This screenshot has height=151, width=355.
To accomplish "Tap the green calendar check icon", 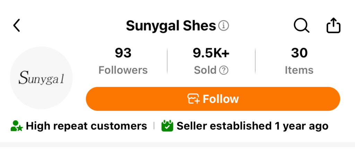I will [167, 126].
